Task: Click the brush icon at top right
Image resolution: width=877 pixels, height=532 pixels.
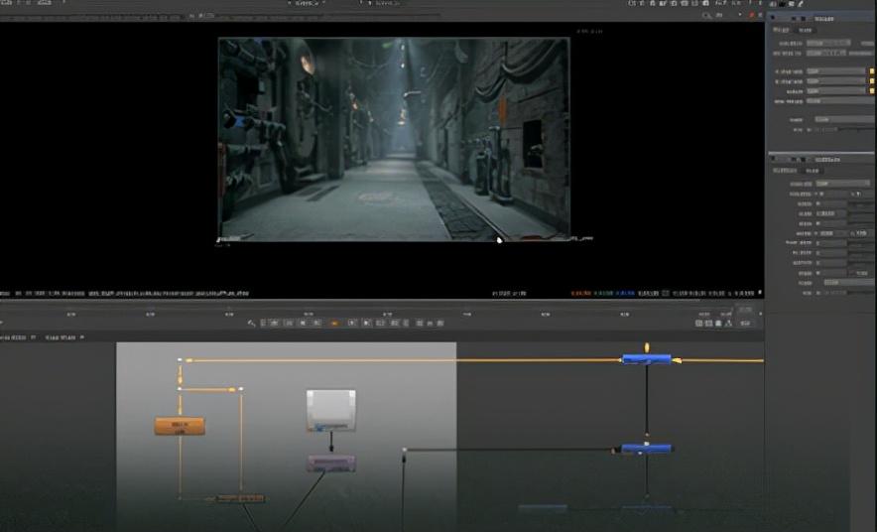Action: pos(801,3)
